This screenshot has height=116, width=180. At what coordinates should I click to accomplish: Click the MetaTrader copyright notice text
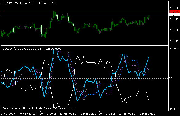(x=38, y=108)
